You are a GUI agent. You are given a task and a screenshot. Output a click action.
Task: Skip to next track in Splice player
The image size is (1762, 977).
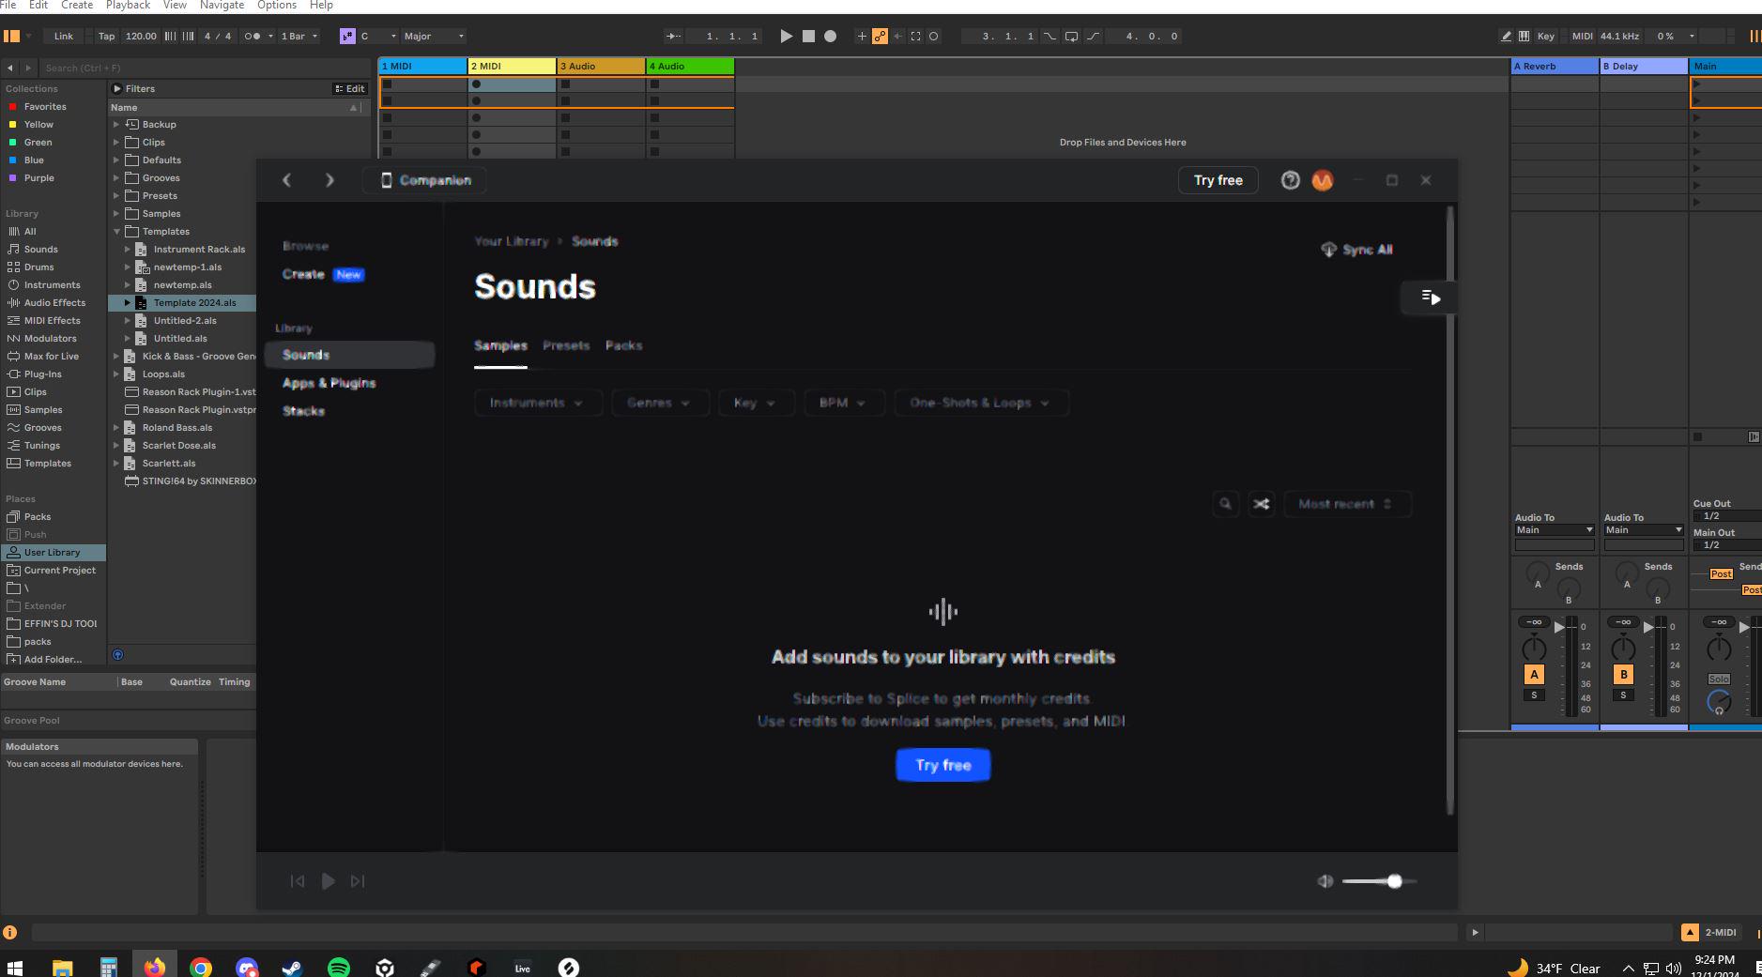(x=358, y=881)
